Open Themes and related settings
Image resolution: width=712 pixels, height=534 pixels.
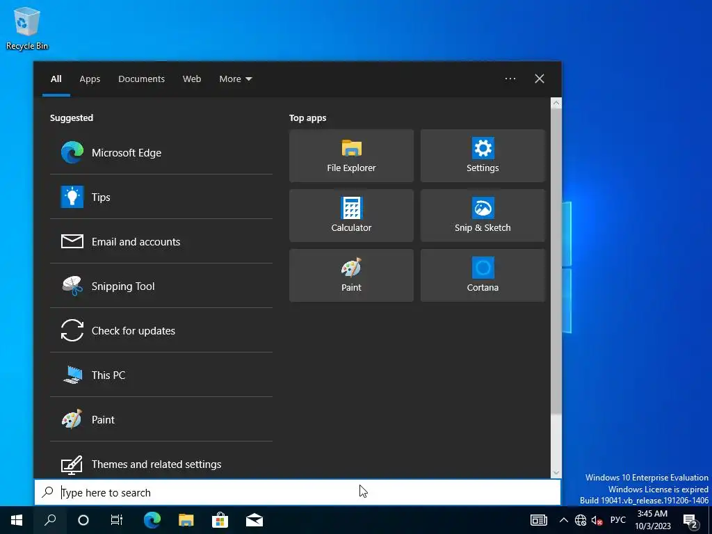click(161, 464)
